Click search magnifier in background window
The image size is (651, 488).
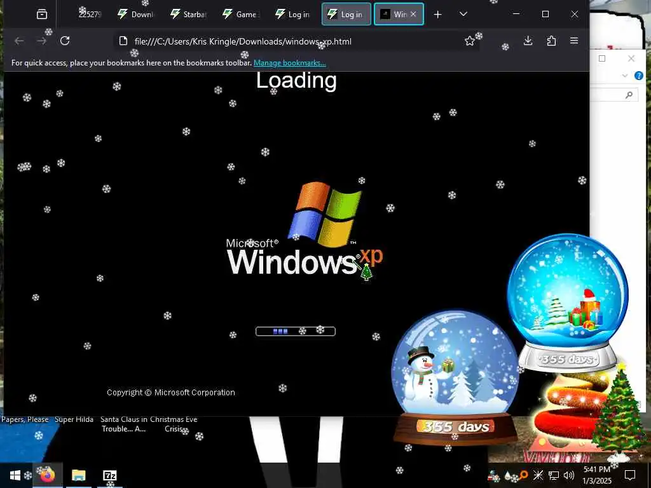pos(629,95)
